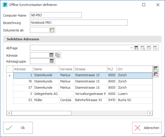Click the add new query icon beside Abfrage
The width and height of the screenshot is (165, 137).
(x=137, y=48)
